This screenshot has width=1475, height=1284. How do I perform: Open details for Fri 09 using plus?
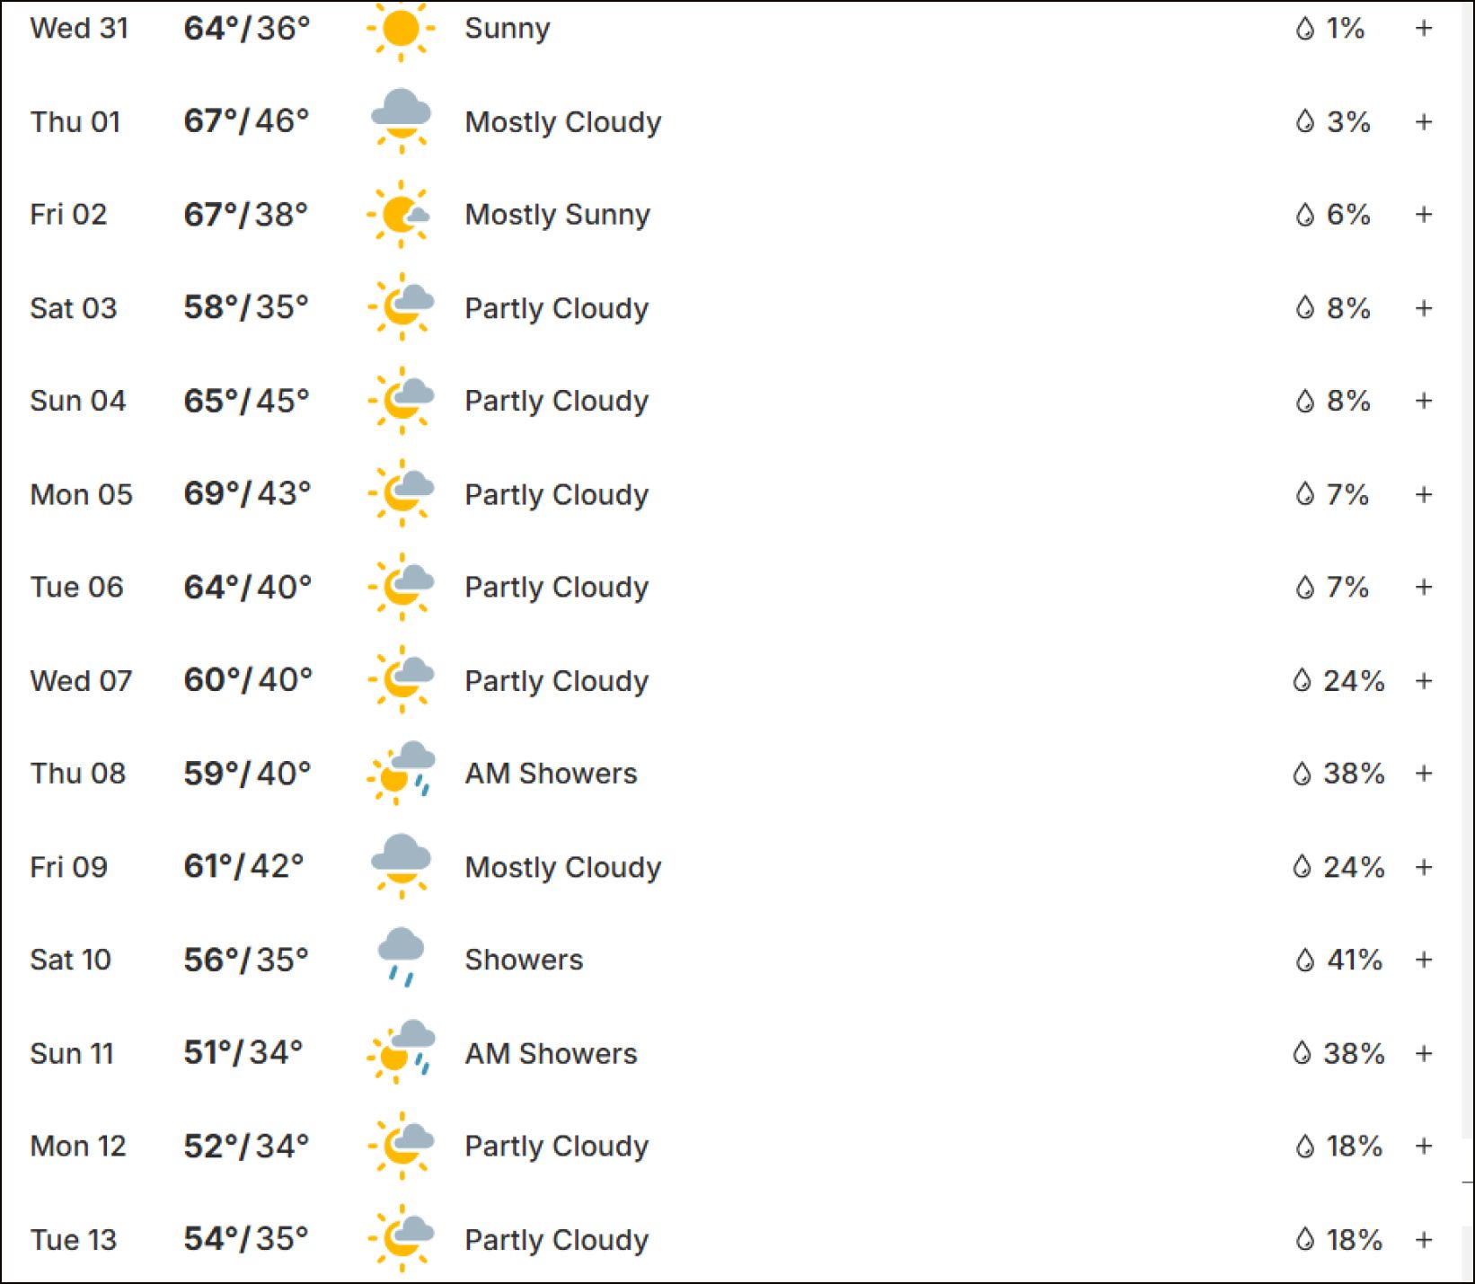click(1424, 867)
